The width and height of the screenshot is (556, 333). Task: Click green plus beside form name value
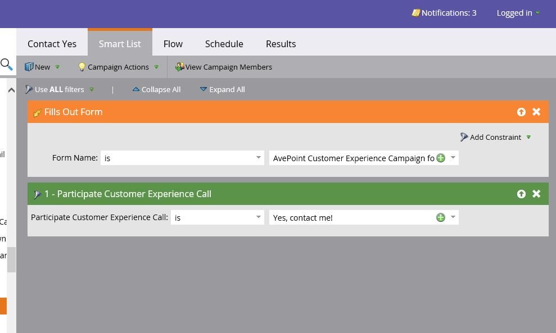click(x=441, y=158)
